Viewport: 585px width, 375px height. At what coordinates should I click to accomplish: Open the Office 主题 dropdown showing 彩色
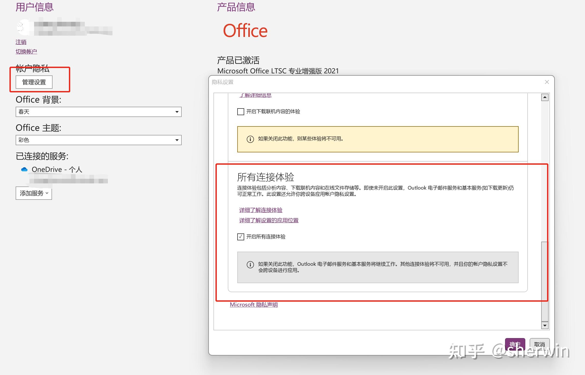click(99, 140)
